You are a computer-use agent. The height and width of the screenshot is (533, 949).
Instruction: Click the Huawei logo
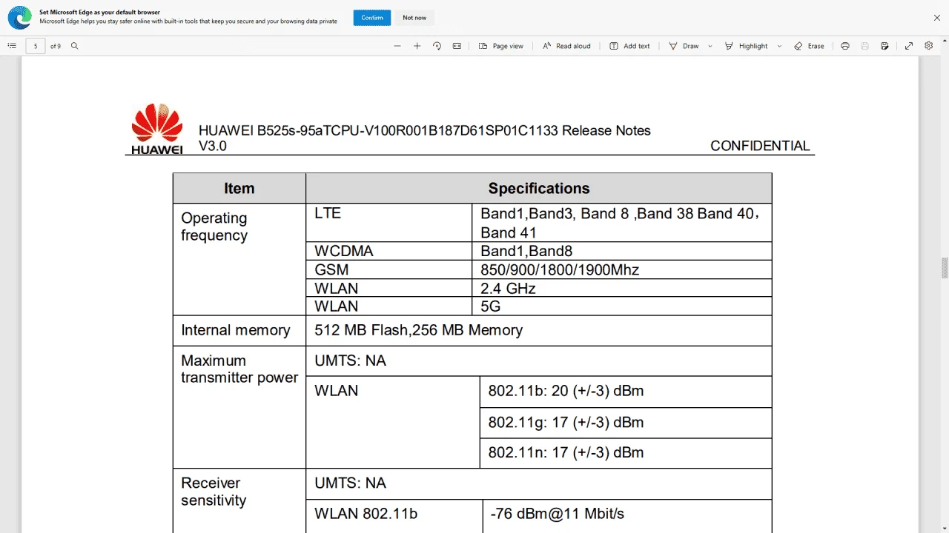(157, 129)
